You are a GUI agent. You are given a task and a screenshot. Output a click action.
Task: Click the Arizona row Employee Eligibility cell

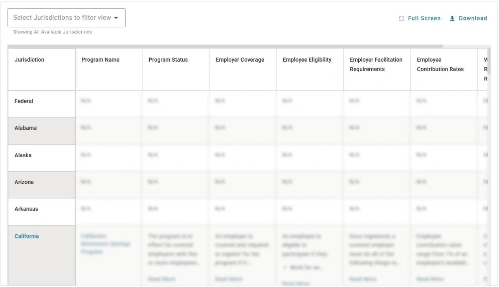[310, 185]
